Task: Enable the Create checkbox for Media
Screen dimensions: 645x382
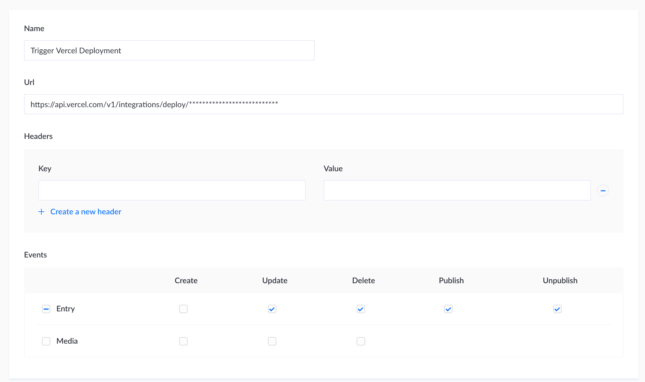Action: pyautogui.click(x=183, y=341)
